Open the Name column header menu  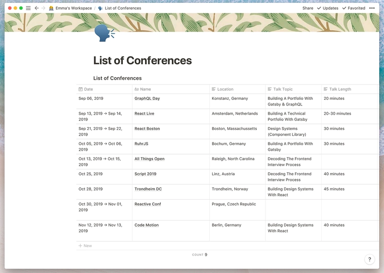[x=171, y=89]
